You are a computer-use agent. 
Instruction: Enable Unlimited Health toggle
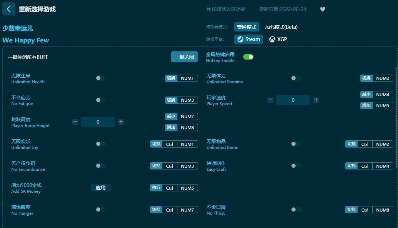click(x=100, y=78)
